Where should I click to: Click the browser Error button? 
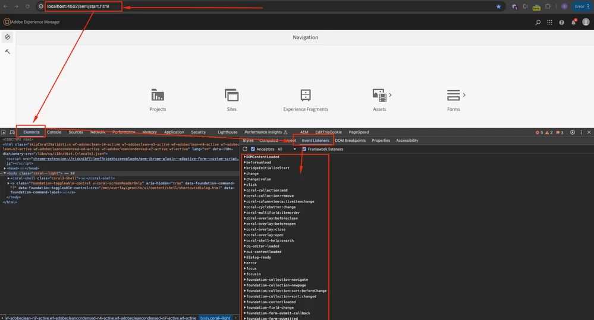point(582,7)
